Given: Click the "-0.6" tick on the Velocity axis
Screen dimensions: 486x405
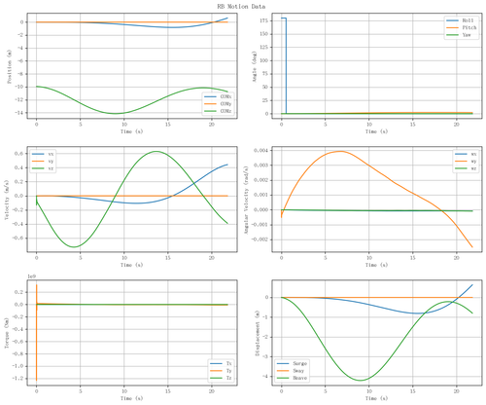Looking at the screenshot, I should [17, 239].
